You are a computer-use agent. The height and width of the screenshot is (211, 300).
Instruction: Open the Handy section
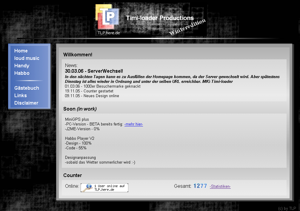click(x=21, y=66)
